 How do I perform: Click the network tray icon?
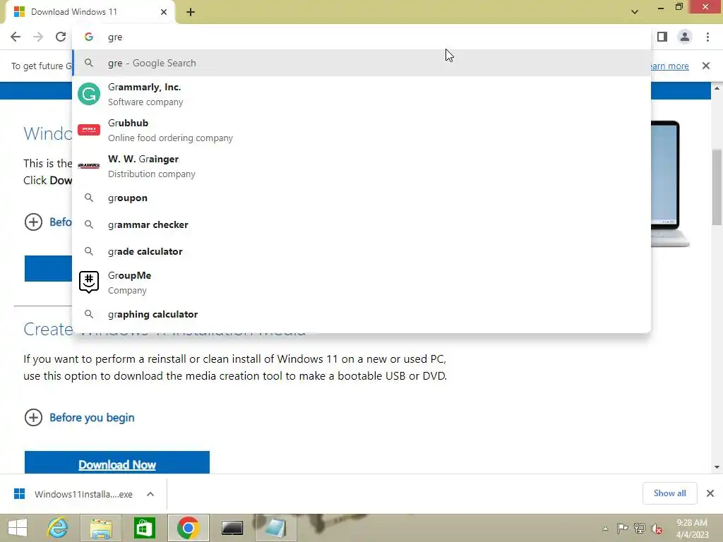640,528
